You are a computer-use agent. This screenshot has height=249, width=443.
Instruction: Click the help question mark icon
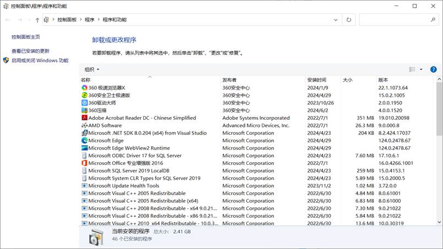pyautogui.click(x=433, y=69)
